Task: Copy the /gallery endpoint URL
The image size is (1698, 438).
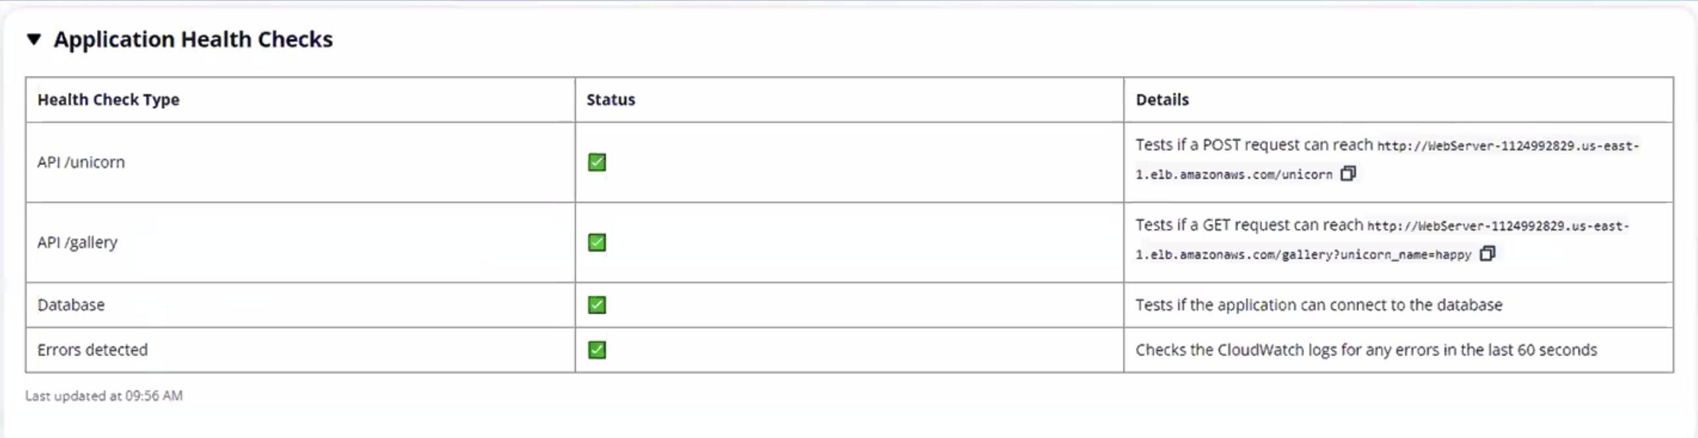Action: 1488,254
